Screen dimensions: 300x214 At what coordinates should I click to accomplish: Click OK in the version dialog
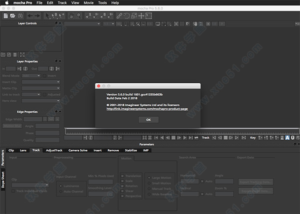(148, 120)
